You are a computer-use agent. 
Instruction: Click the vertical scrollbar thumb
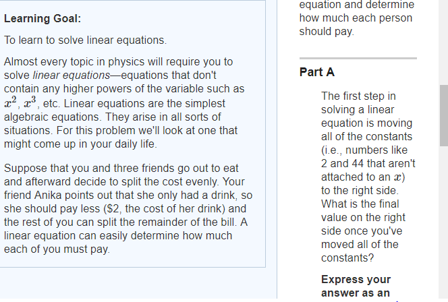click(x=444, y=115)
